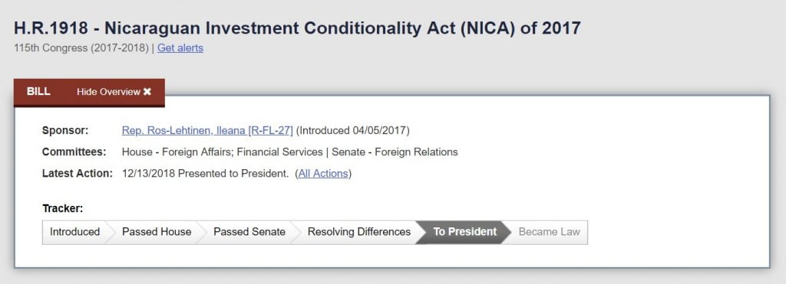786x284 pixels.
Task: Click the committees list text
Action: point(289,152)
